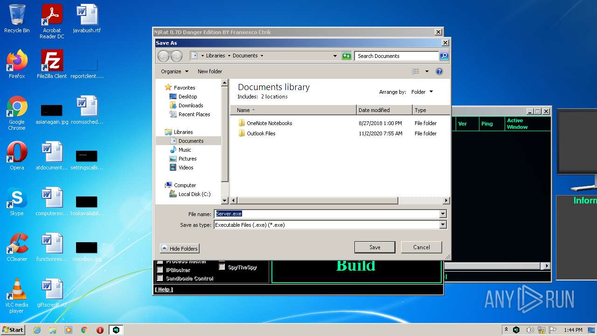Click the search magnifier icon
The image size is (597, 336).
(444, 56)
